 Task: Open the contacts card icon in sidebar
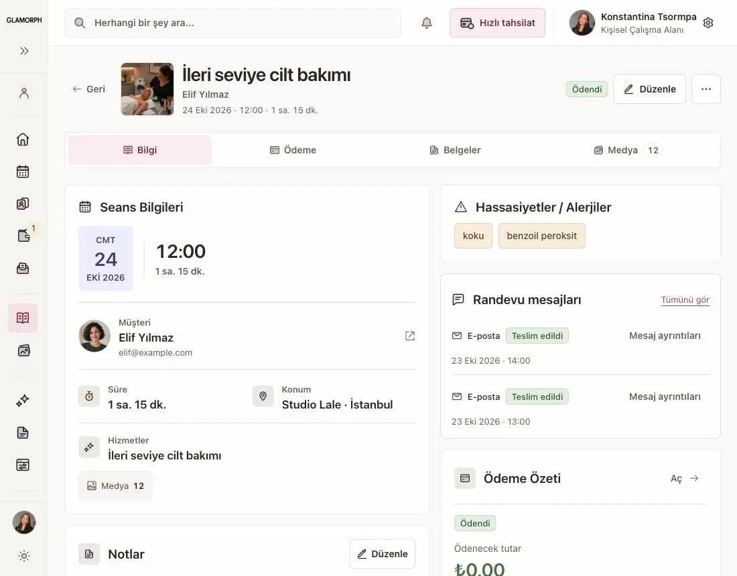23,204
